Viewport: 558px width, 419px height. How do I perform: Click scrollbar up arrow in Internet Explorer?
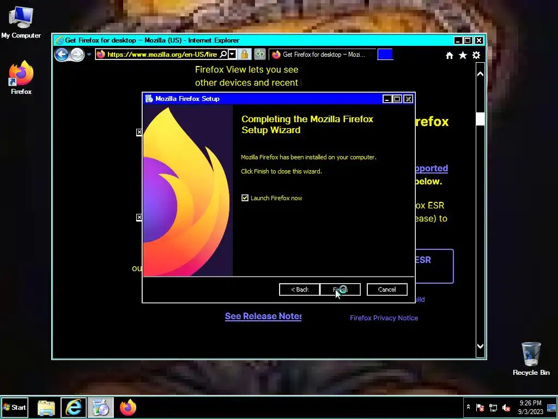pos(480,74)
